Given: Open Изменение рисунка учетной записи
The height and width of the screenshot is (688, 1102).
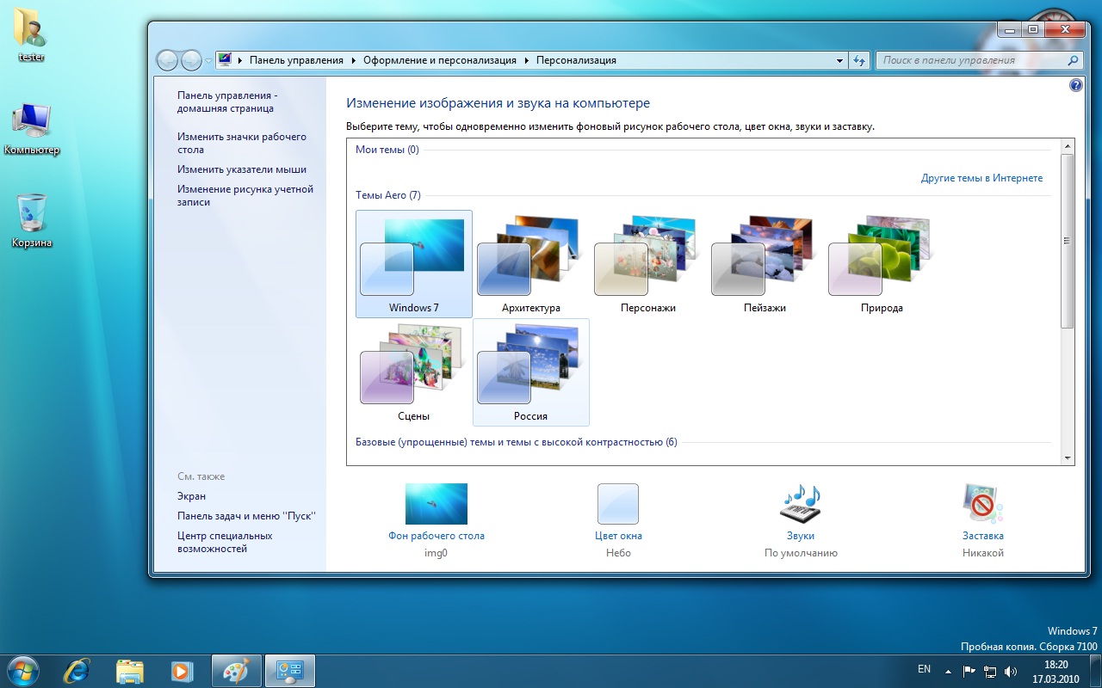Looking at the screenshot, I should [x=245, y=195].
